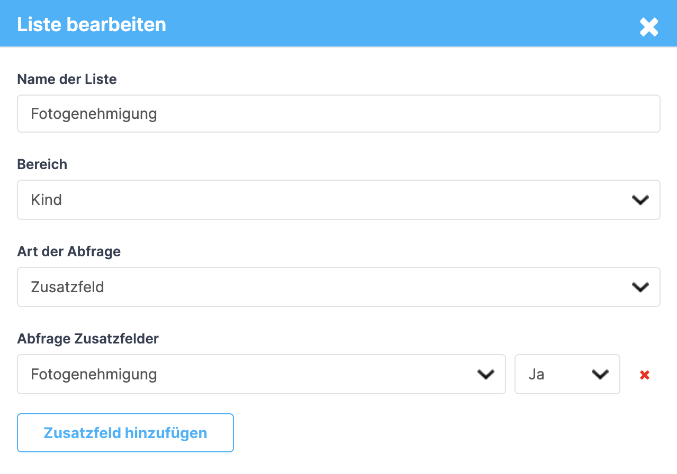
Task: Expand the Art der Abfrage dropdown
Action: point(338,287)
